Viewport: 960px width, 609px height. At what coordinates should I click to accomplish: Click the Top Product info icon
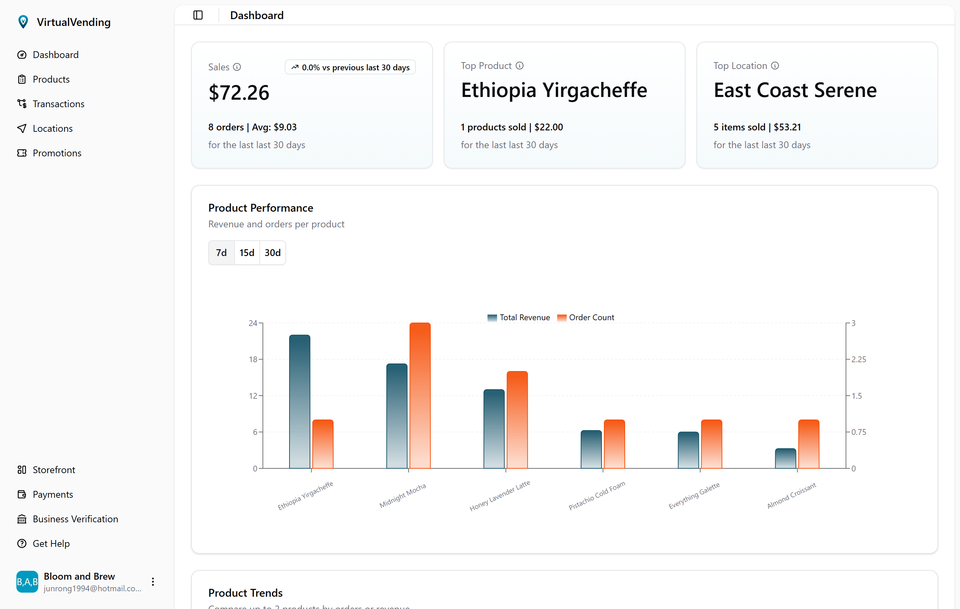tap(520, 65)
